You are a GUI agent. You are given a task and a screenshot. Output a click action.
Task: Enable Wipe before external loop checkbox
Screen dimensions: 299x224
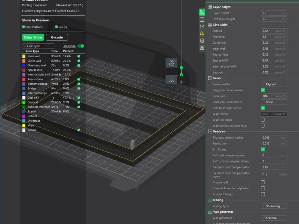[263, 125]
